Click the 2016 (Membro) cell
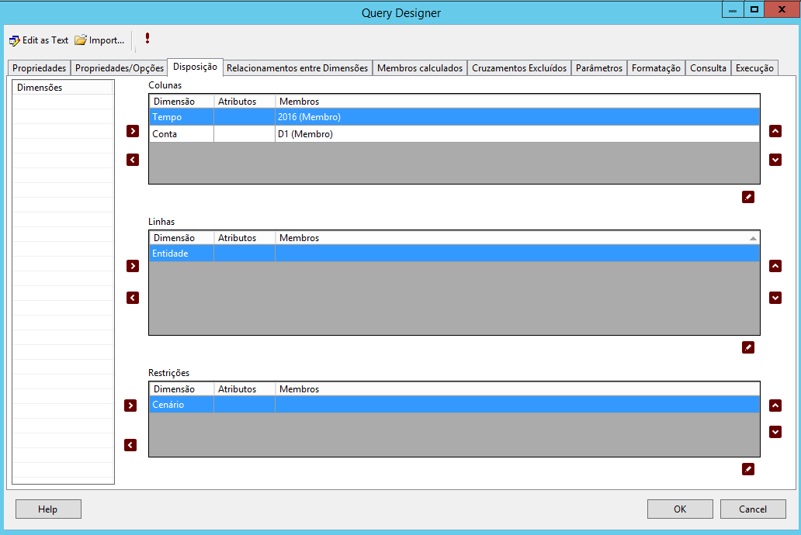The height and width of the screenshot is (535, 801). point(517,117)
